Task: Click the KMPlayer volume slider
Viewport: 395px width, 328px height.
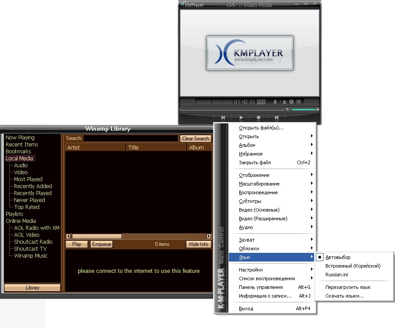Action: click(x=305, y=109)
